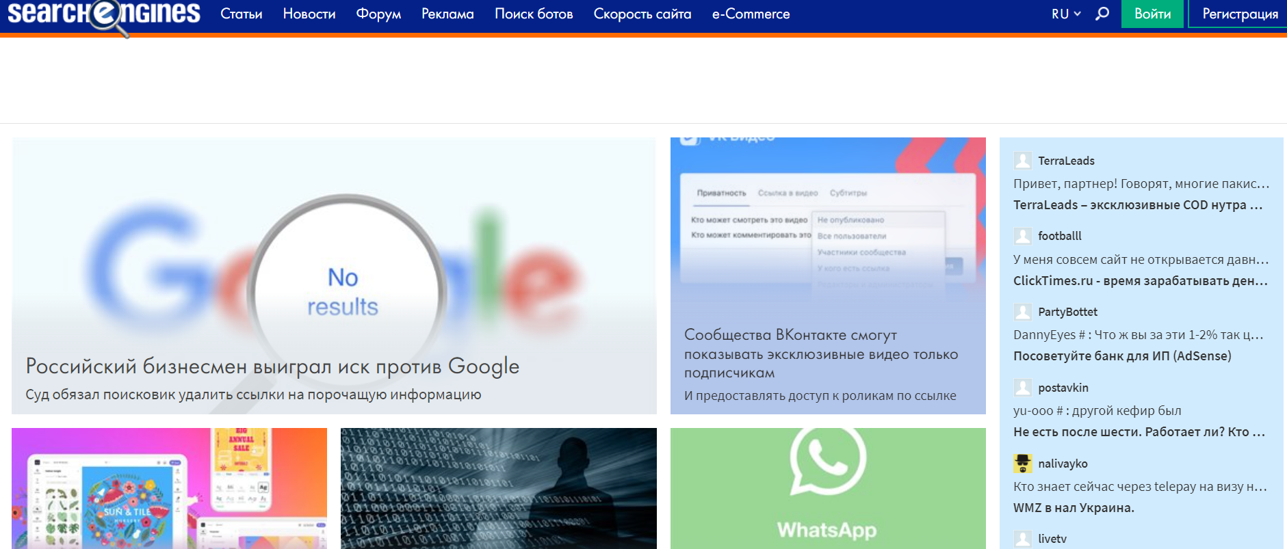This screenshot has height=549, width=1287.
Task: Open thread ClickTimes.ru - время зарабатывать
Action: 1141,281
